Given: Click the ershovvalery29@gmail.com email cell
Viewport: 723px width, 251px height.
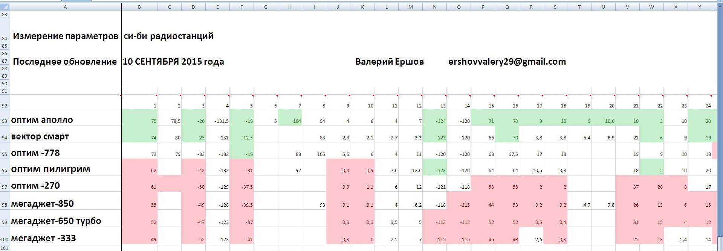Looking at the screenshot, I should (507, 62).
